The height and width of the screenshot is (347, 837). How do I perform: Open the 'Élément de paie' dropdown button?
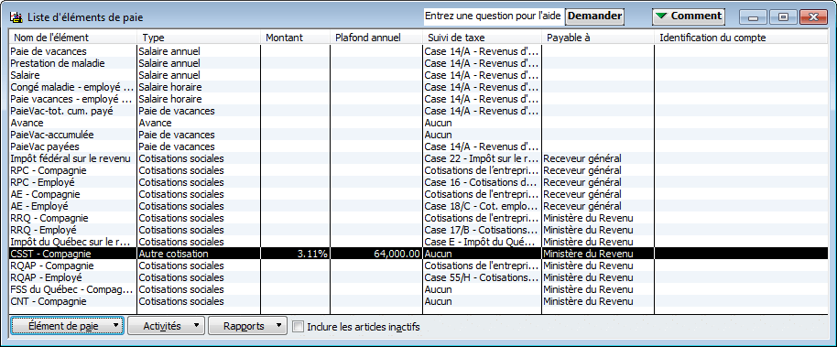pyautogui.click(x=67, y=326)
